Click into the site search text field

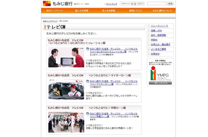point(157,4)
